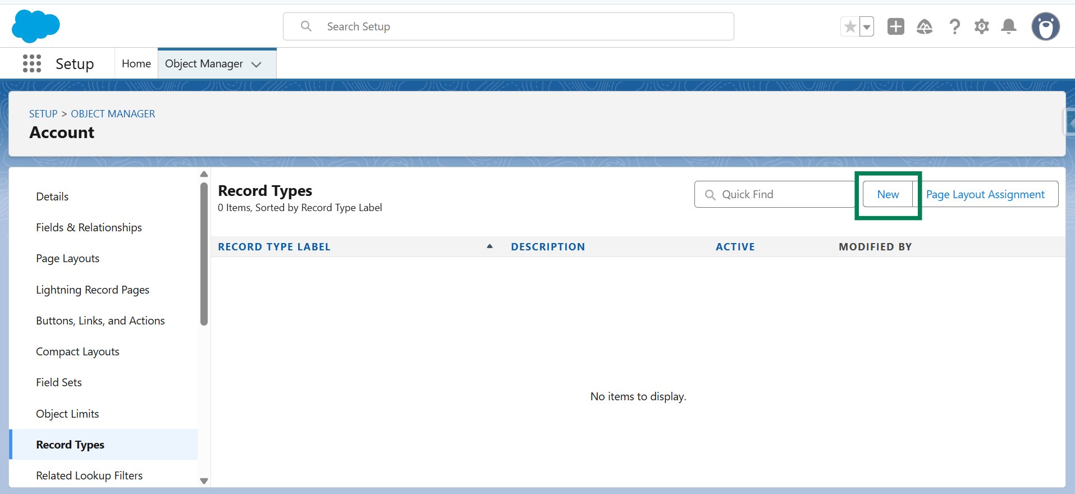Click the Search Setup magnifier icon

[x=306, y=26]
